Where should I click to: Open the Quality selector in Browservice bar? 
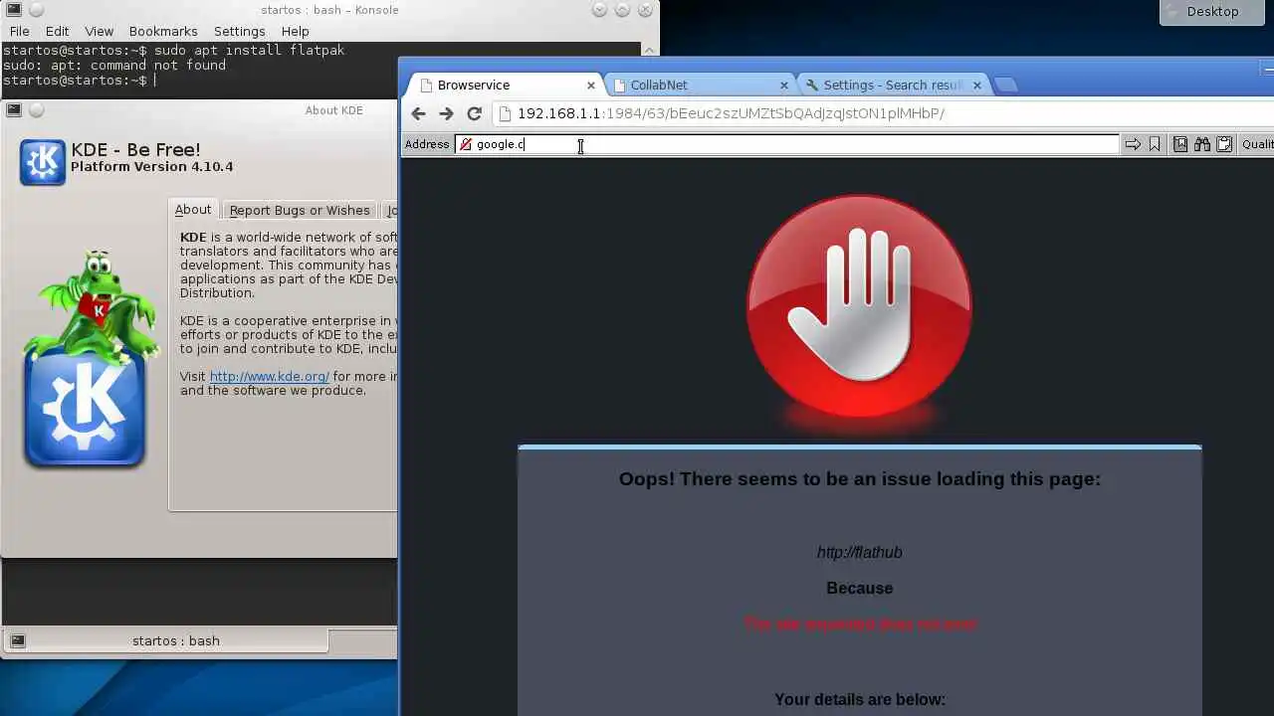[x=1256, y=144]
